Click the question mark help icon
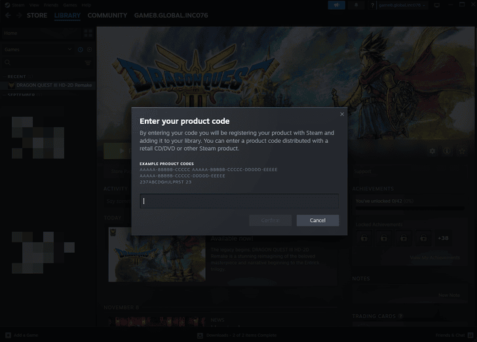This screenshot has height=342, width=477. 372,5
